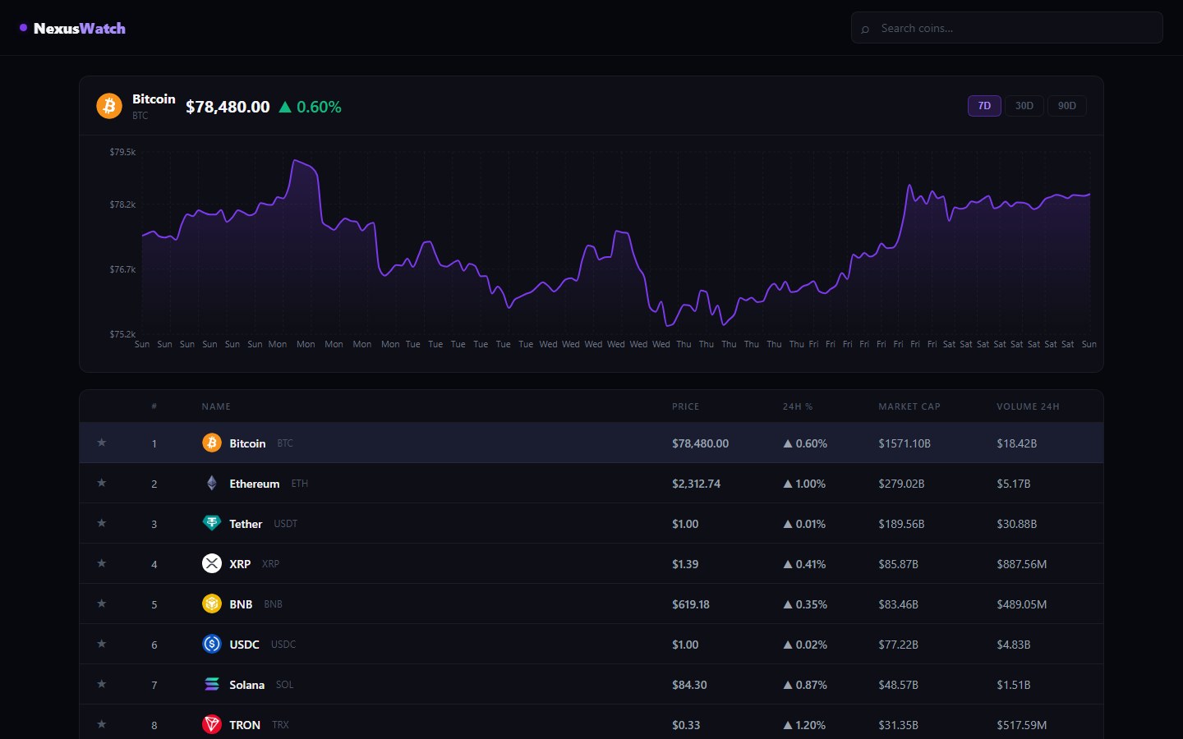Favorite Solana with its star
1183x739 pixels.
tap(102, 684)
